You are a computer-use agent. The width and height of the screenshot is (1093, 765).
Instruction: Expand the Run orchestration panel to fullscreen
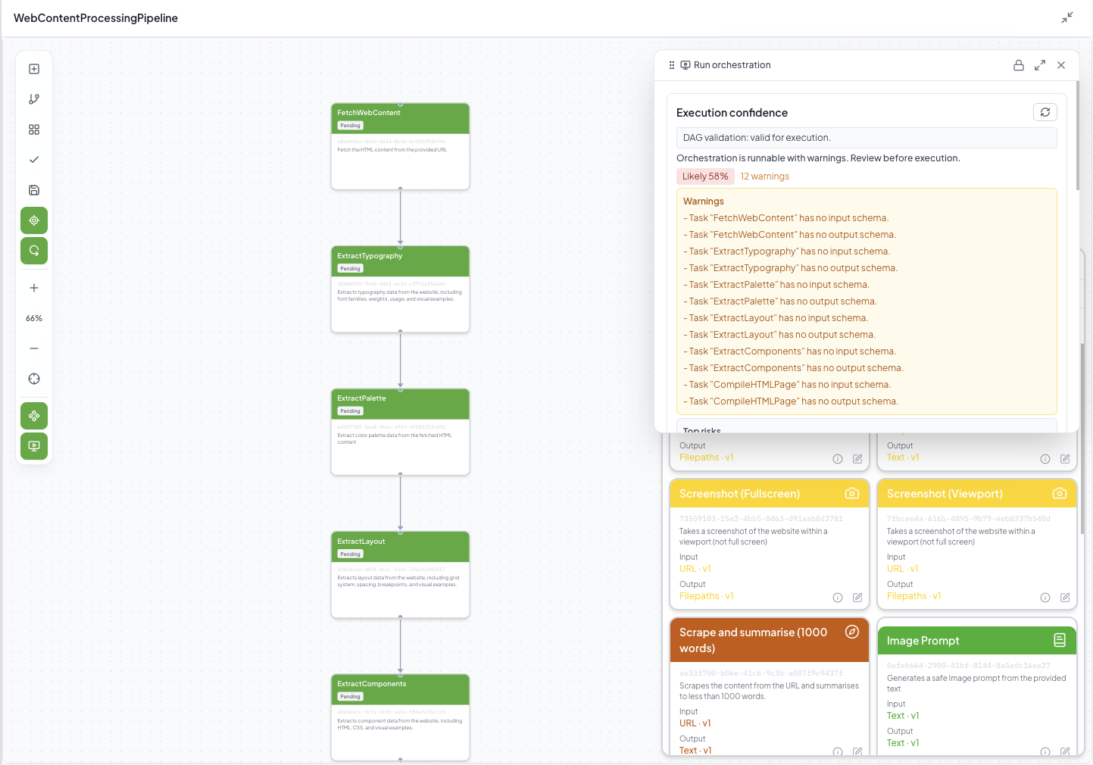pyautogui.click(x=1040, y=65)
